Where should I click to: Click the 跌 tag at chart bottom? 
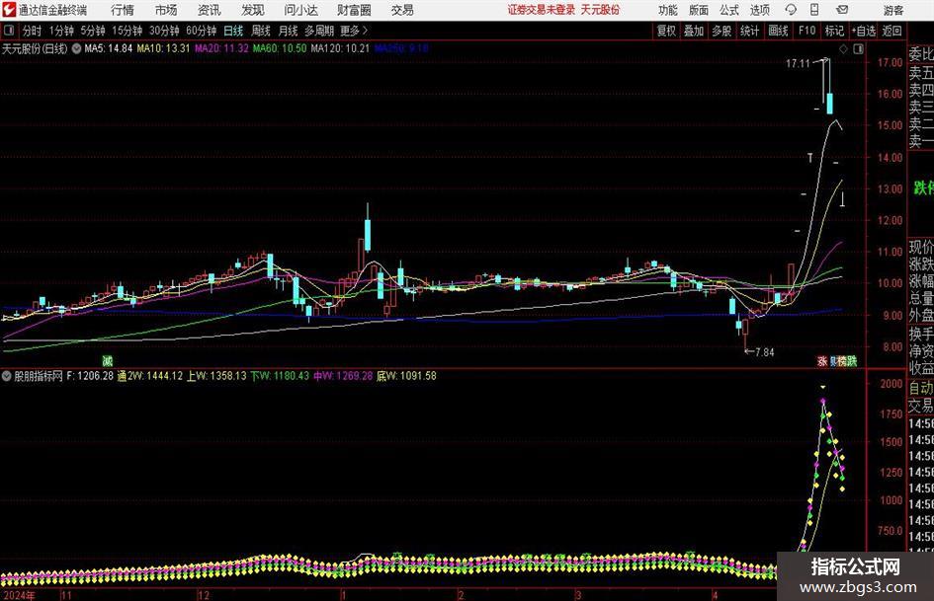852,360
